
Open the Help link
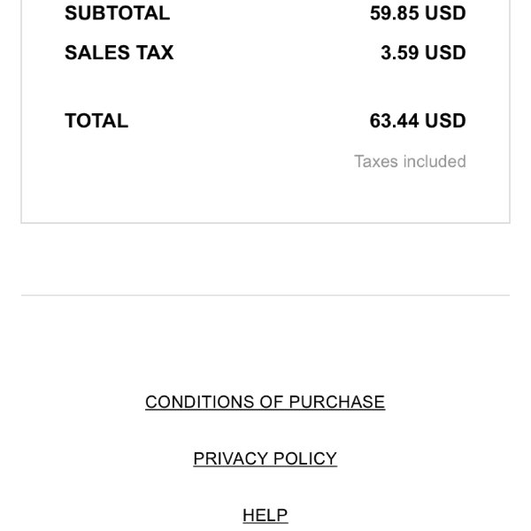(x=265, y=515)
